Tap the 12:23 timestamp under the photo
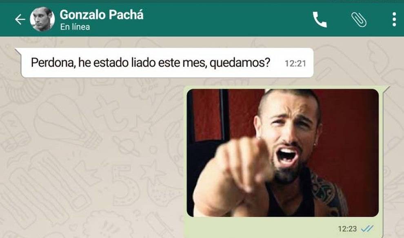Image resolution: width=404 pixels, height=238 pixels. (347, 229)
